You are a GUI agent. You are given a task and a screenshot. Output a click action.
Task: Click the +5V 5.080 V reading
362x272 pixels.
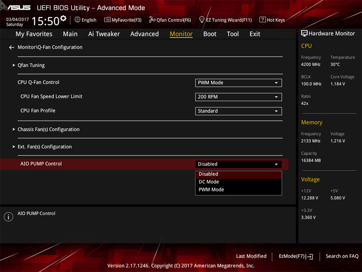337,198
